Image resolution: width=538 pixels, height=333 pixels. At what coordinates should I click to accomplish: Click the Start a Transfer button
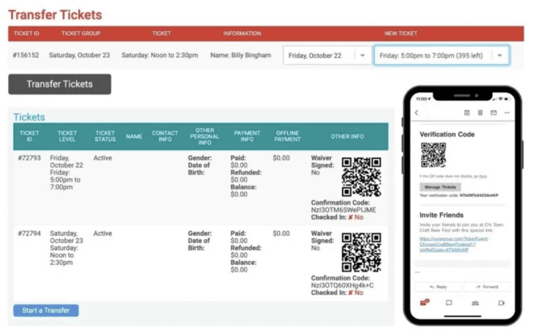[46, 310]
